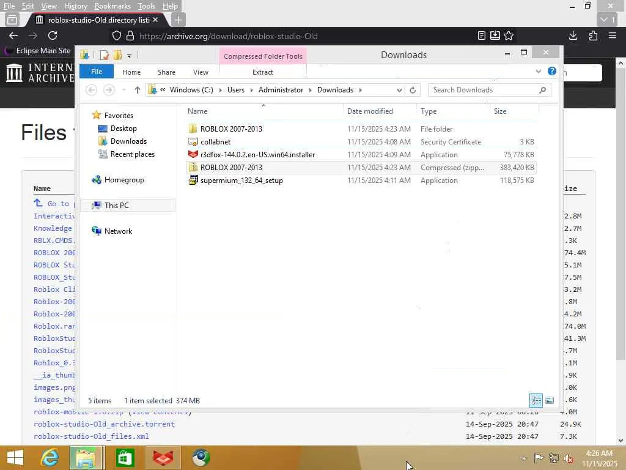Select r3dfox-144.0.2.en-US.win64.installer file
This screenshot has width=626, height=470.
point(361,155)
